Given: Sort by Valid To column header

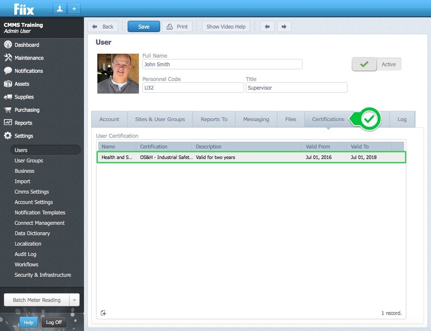Looking at the screenshot, I should 369,146.
